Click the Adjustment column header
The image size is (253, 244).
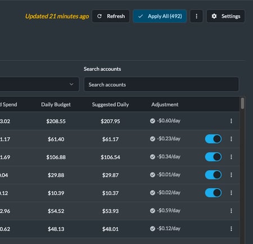pyautogui.click(x=165, y=105)
